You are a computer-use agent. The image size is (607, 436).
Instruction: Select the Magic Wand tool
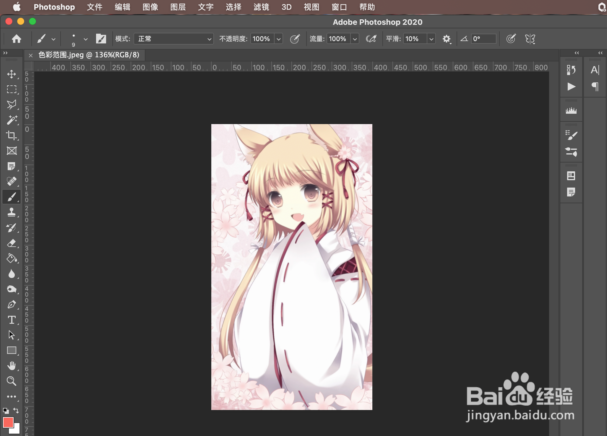click(12, 120)
